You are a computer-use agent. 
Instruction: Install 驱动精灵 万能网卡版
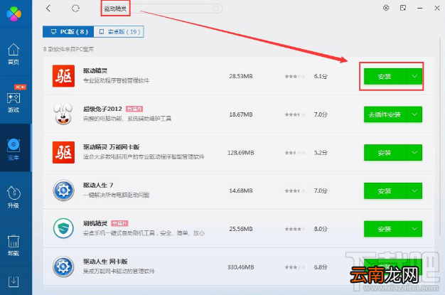pyautogui.click(x=385, y=152)
